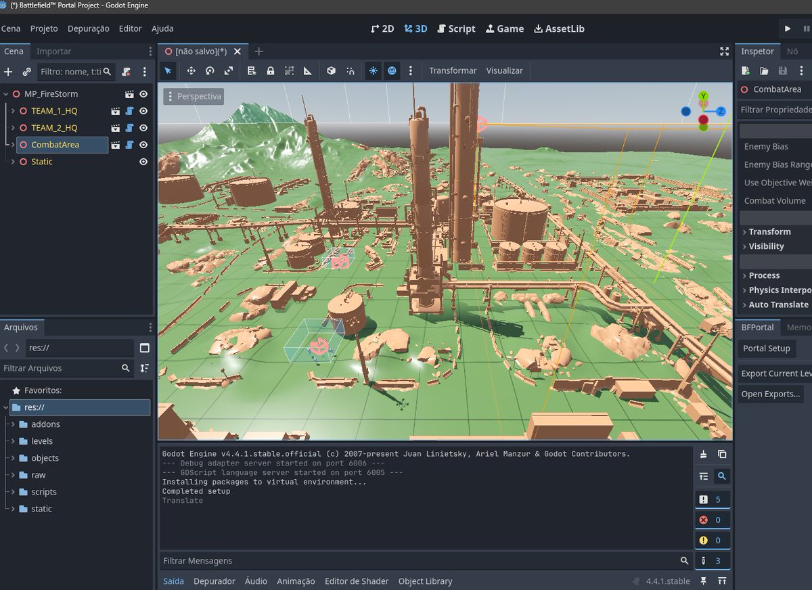Switch to the Depurador tab

214,581
